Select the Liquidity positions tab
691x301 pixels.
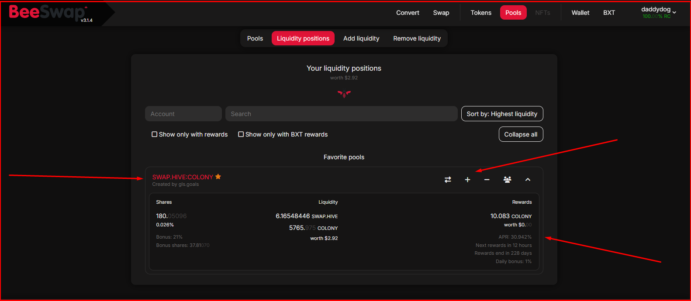303,38
